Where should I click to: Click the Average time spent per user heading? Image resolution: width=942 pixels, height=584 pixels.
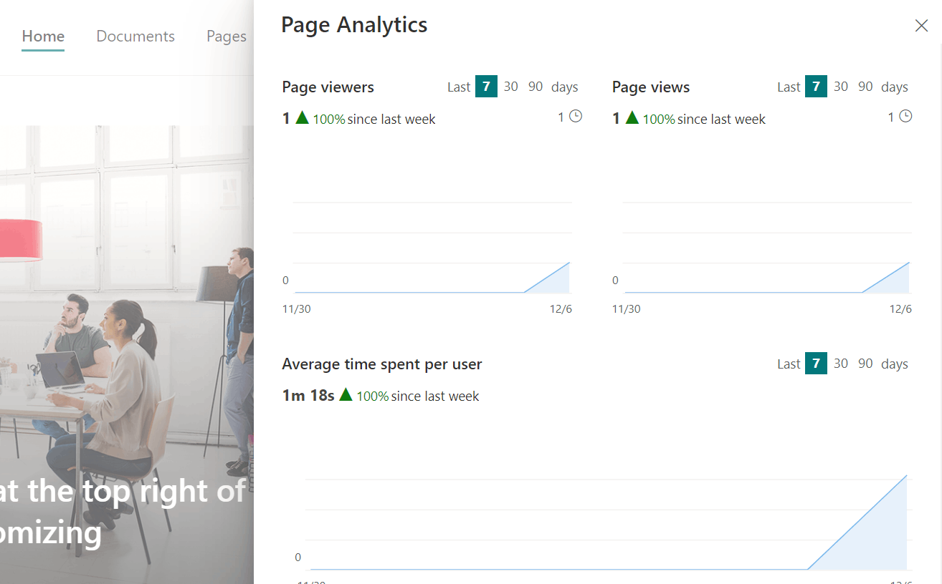click(382, 364)
